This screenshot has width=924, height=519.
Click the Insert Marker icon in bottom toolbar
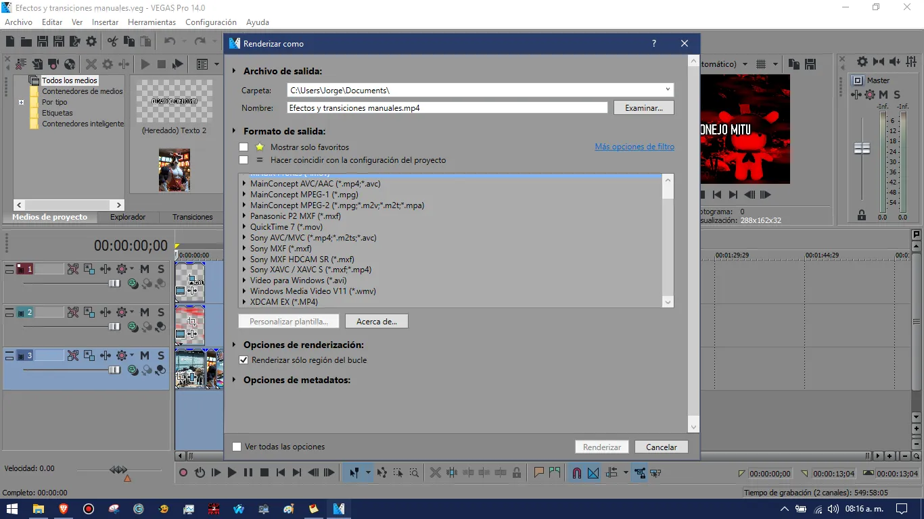click(x=539, y=473)
